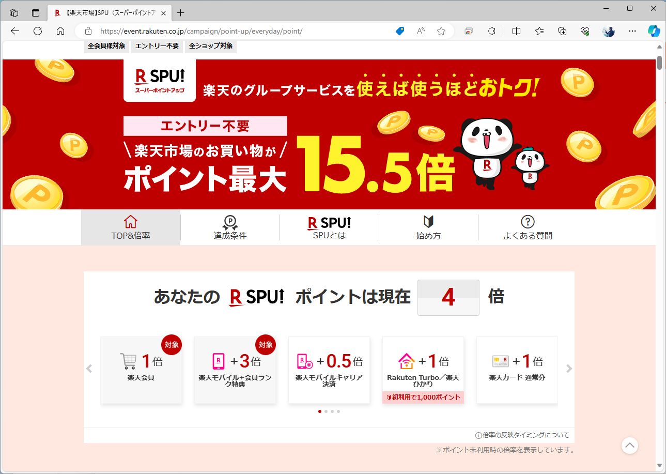Click the carousel next arrow
The width and height of the screenshot is (666, 474).
569,369
